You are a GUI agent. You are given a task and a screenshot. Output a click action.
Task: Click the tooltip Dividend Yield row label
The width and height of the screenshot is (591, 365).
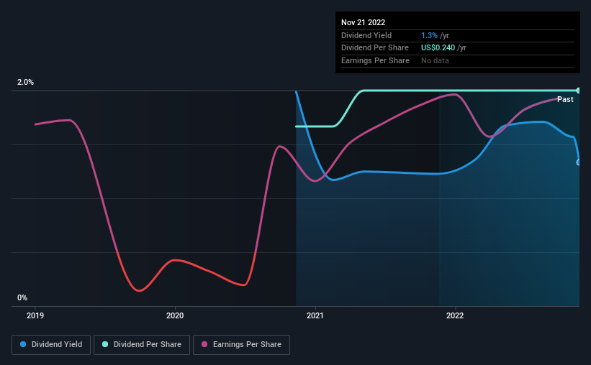coord(366,35)
